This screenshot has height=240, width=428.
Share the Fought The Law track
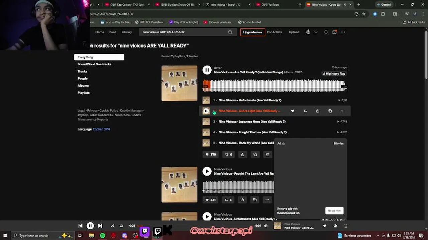coord(242,200)
